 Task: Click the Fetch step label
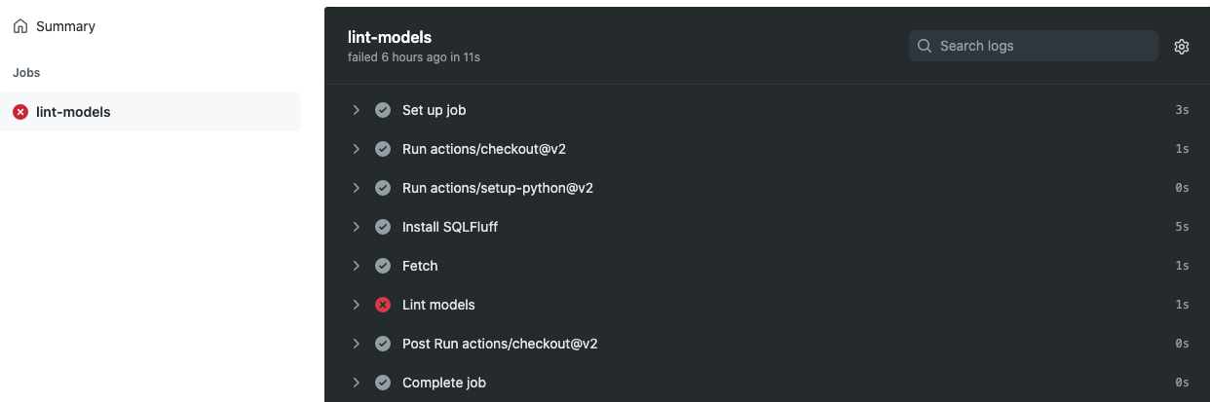[420, 266]
